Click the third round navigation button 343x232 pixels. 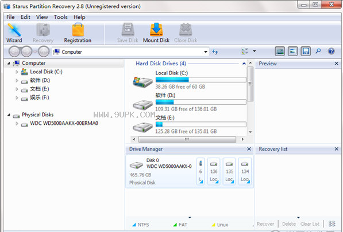(x=44, y=52)
